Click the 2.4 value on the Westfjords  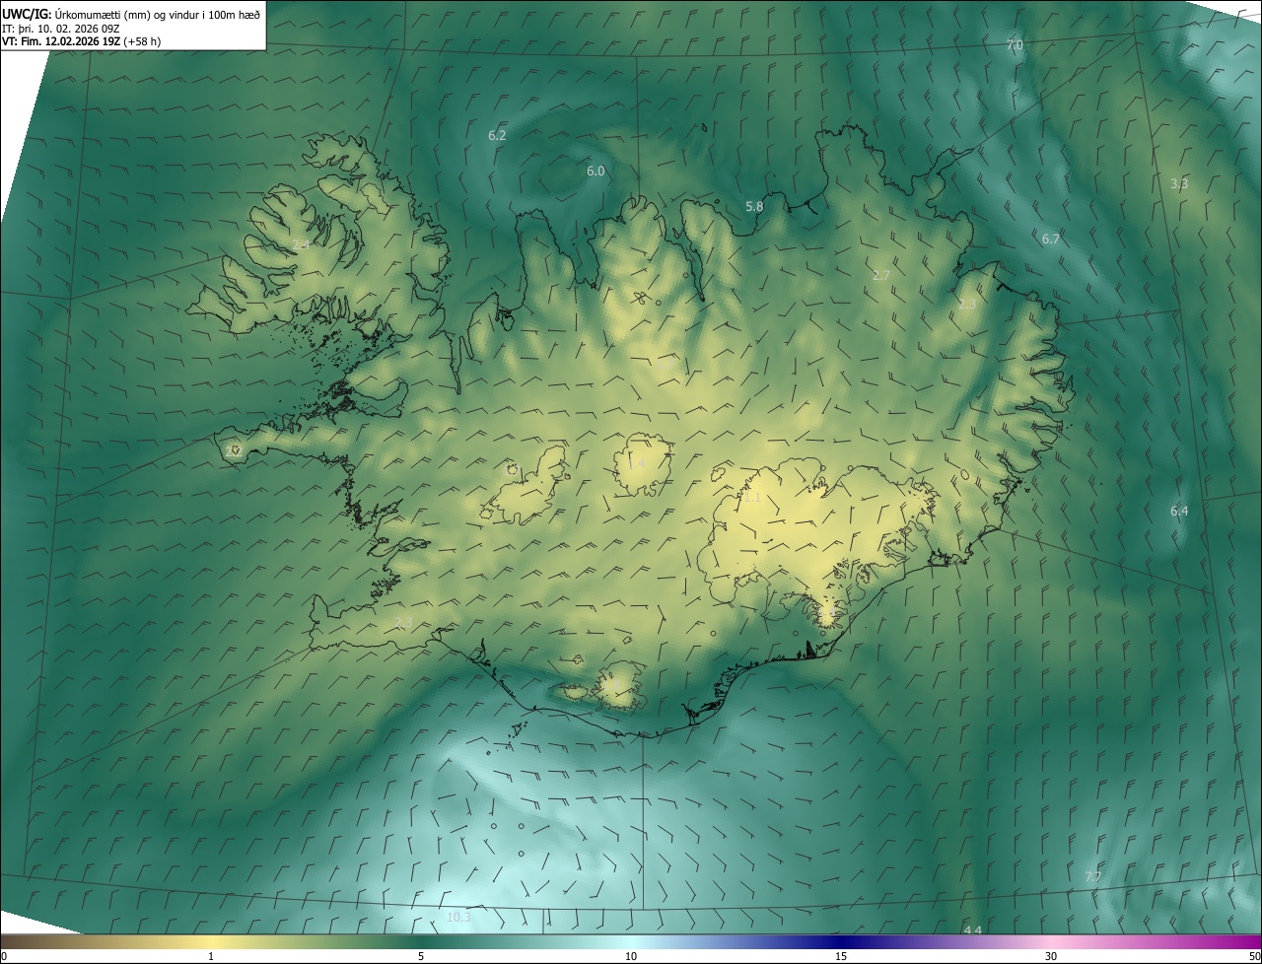coord(301,243)
